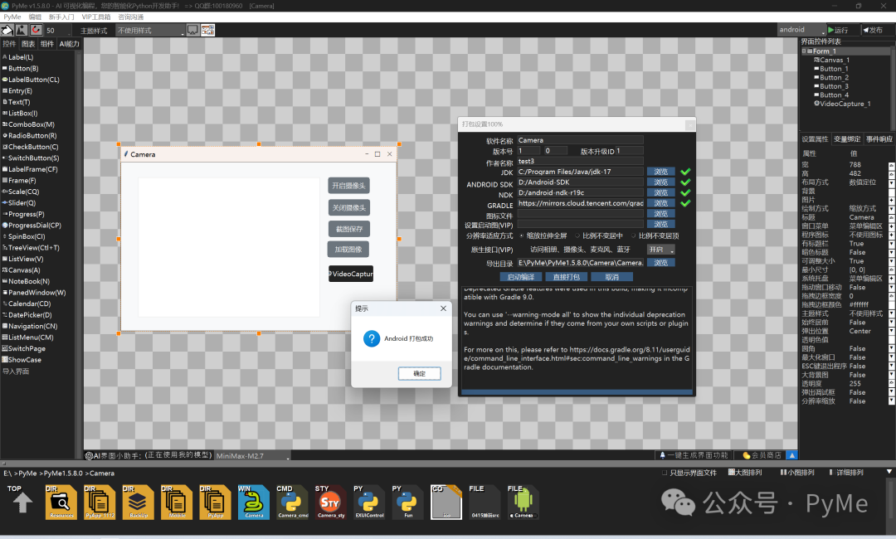Image resolution: width=896 pixels, height=539 pixels.
Task: Click the green 运行 run icon
Action: (832, 30)
